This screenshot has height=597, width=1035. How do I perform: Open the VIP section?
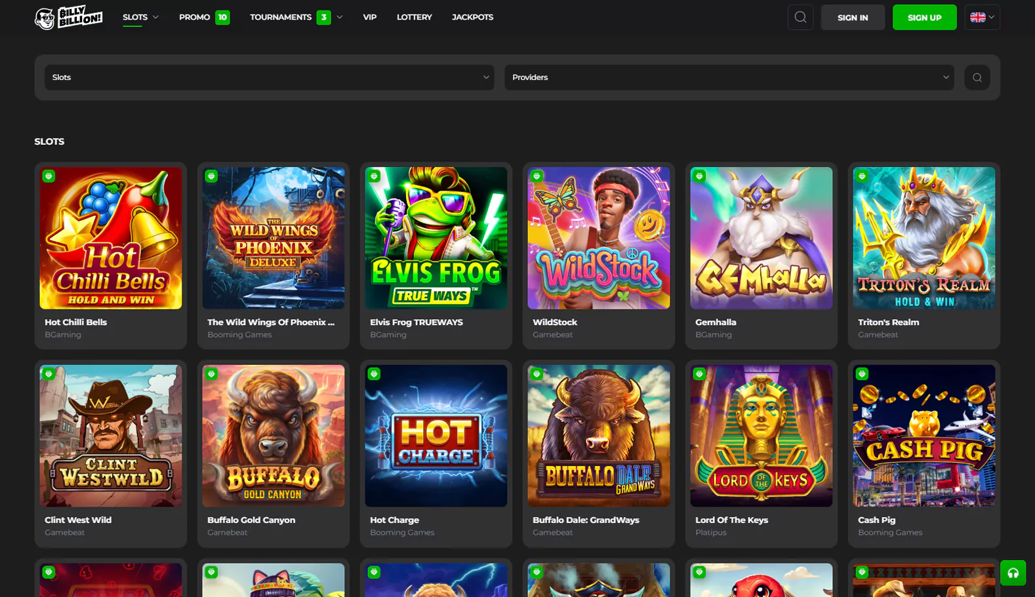click(370, 18)
